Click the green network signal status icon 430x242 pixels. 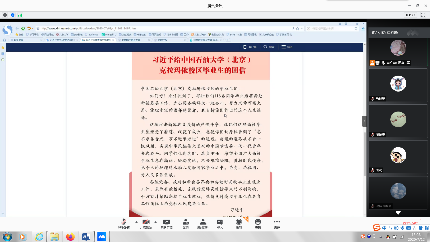20,15
